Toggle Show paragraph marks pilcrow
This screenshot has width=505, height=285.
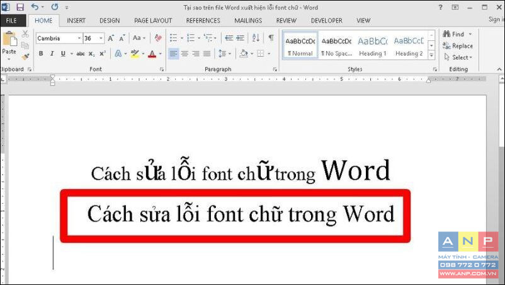click(271, 38)
